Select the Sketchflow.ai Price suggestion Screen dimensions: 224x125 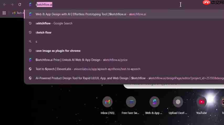(x=124, y=60)
